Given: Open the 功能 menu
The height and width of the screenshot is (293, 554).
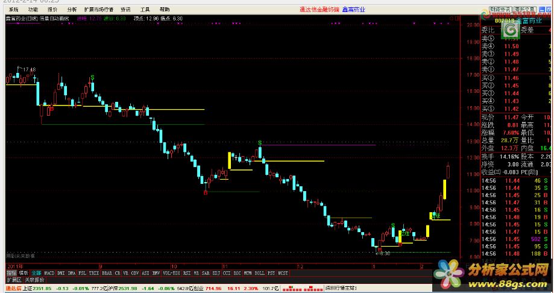Looking at the screenshot, I should (x=33, y=10).
